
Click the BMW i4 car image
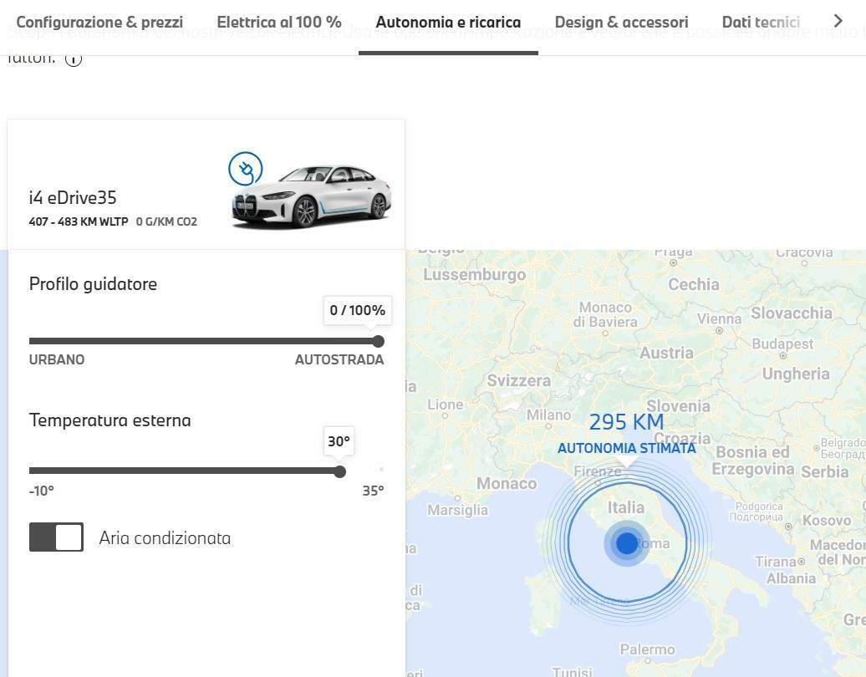(x=312, y=196)
